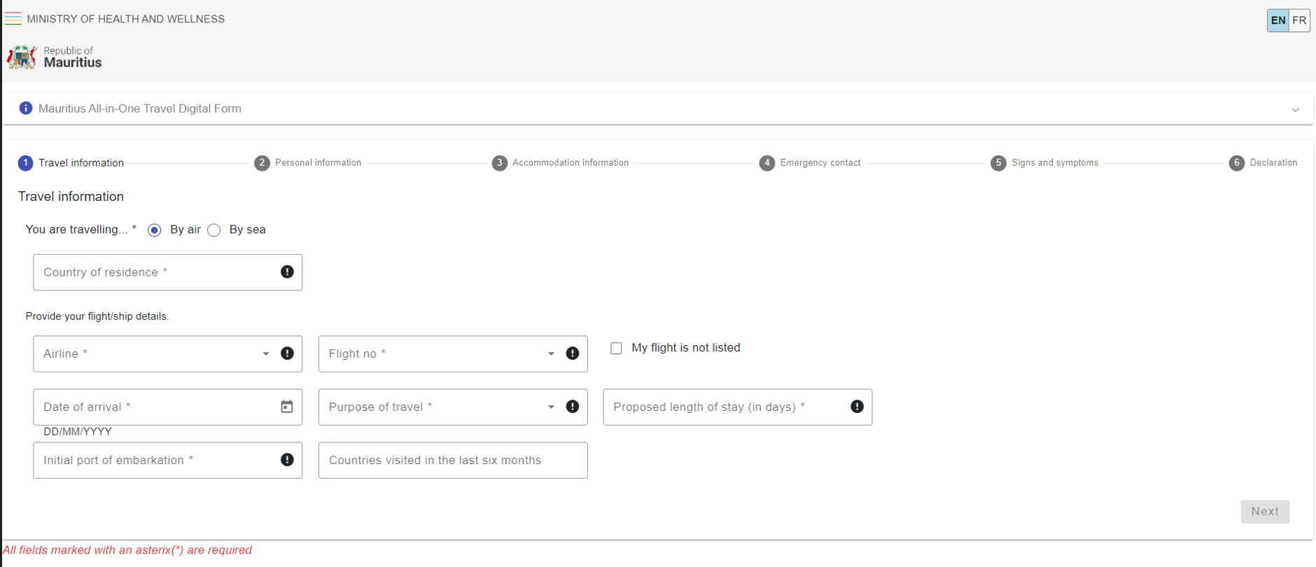Open the hamburger menu icon
1316x567 pixels.
(13, 19)
